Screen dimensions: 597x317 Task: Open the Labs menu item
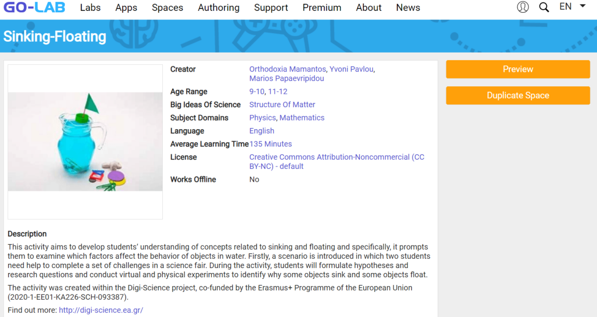90,8
